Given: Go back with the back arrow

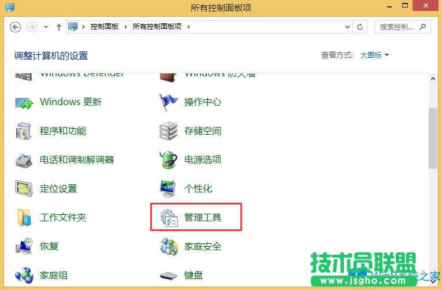Looking at the screenshot, I should [x=15, y=27].
